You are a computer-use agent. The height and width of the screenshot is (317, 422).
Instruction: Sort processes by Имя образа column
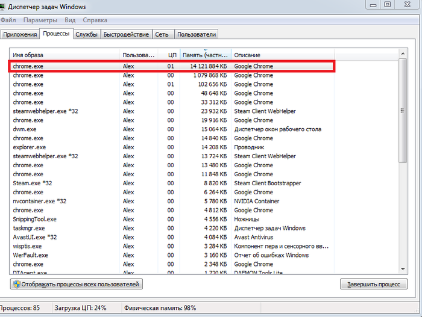click(65, 55)
